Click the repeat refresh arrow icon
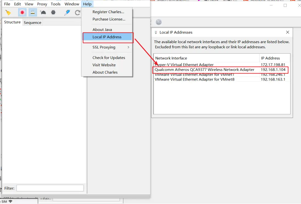Viewport: 301px width, 204px height. pos(78,13)
